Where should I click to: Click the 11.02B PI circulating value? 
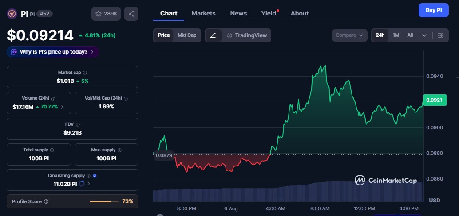pos(65,184)
